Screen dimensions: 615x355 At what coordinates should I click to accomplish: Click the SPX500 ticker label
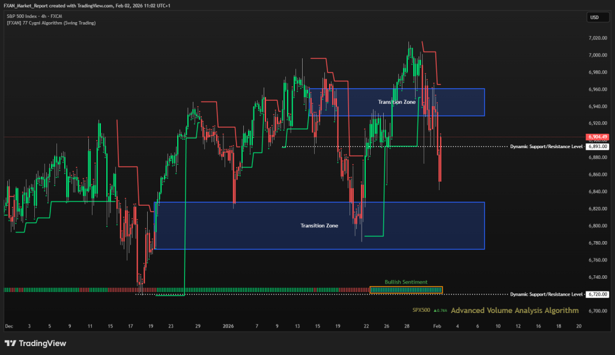coord(422,311)
